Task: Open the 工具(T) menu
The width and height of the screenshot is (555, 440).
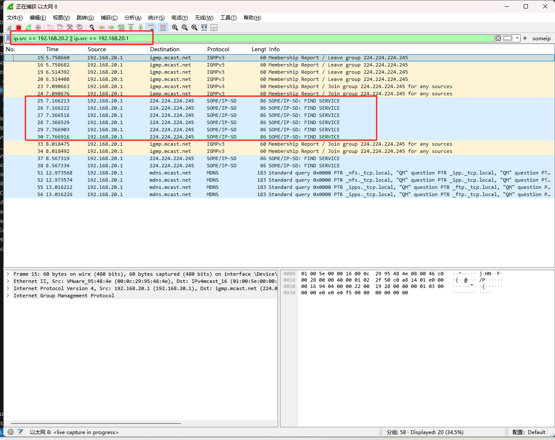Action: point(228,18)
